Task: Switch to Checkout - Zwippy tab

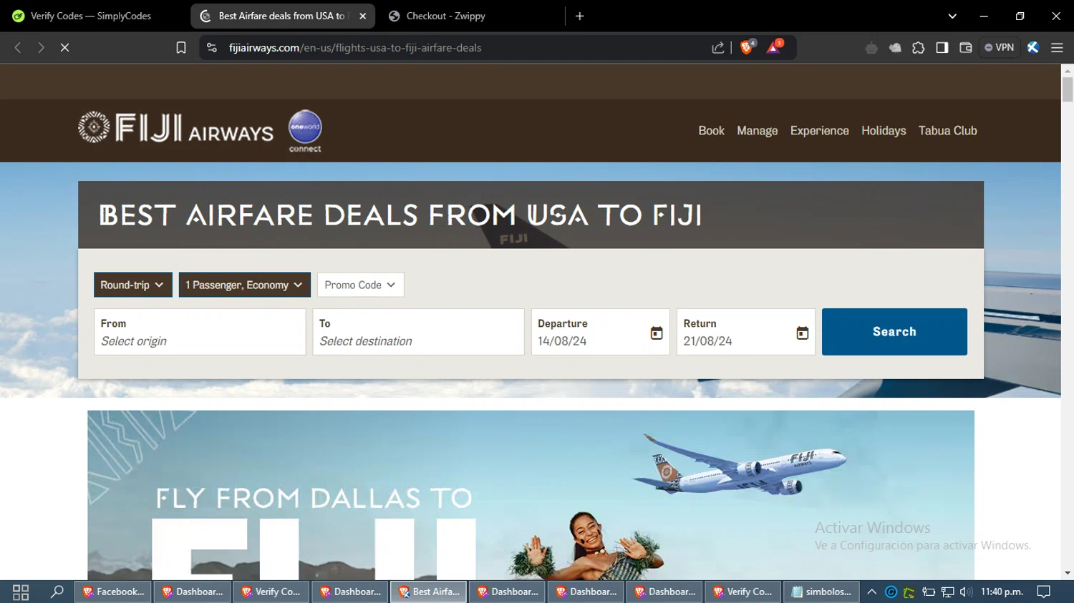Action: [446, 16]
